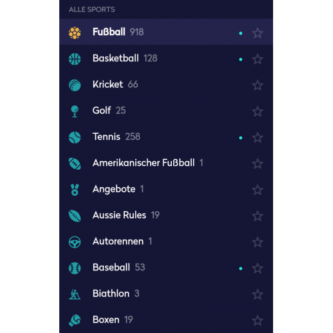Screen dimensions: 333x333
Task: Click the cricket ball icon
Action: coord(75,85)
